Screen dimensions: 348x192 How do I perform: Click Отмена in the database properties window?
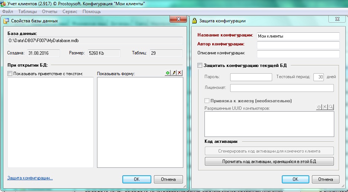168,179
